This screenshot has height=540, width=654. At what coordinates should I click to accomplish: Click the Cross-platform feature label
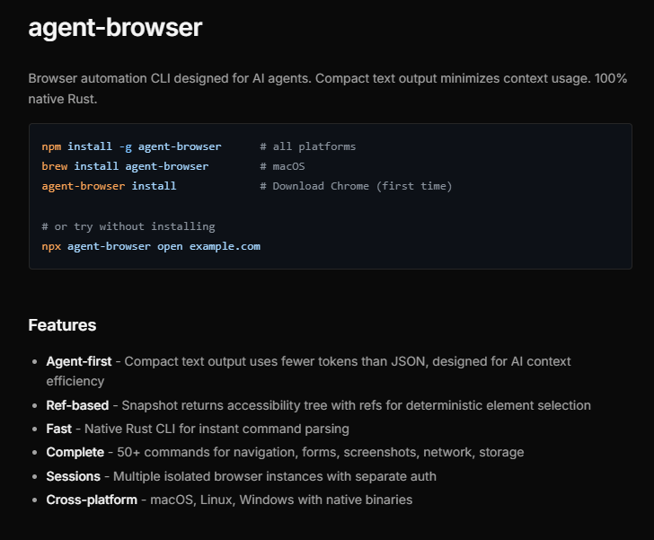point(92,499)
